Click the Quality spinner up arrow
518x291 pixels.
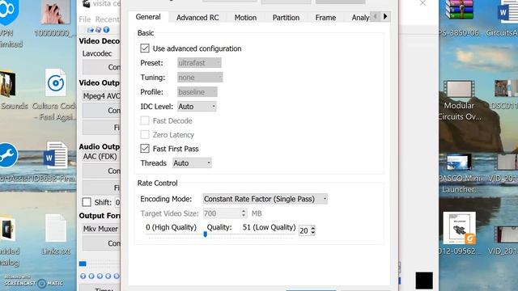point(313,228)
